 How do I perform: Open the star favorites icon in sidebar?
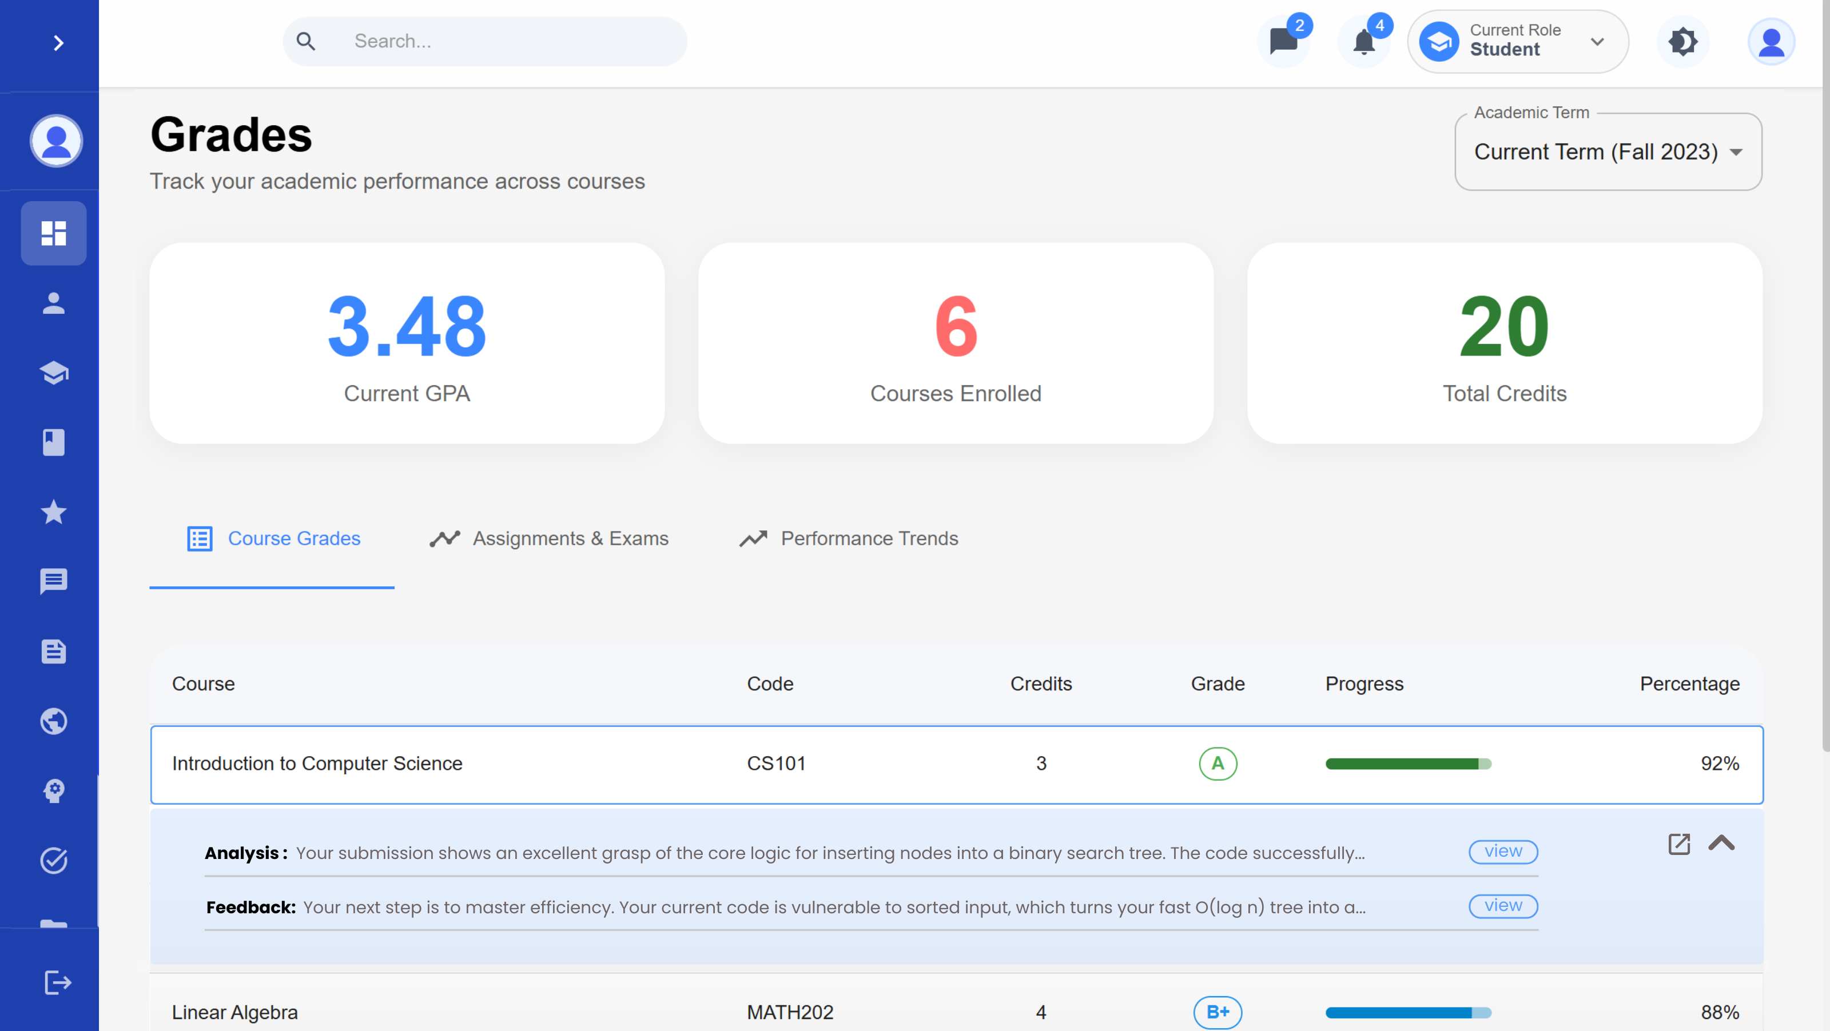(53, 512)
